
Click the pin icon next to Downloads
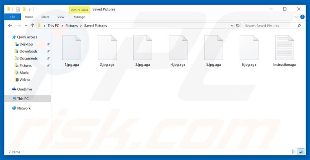[x=48, y=51]
